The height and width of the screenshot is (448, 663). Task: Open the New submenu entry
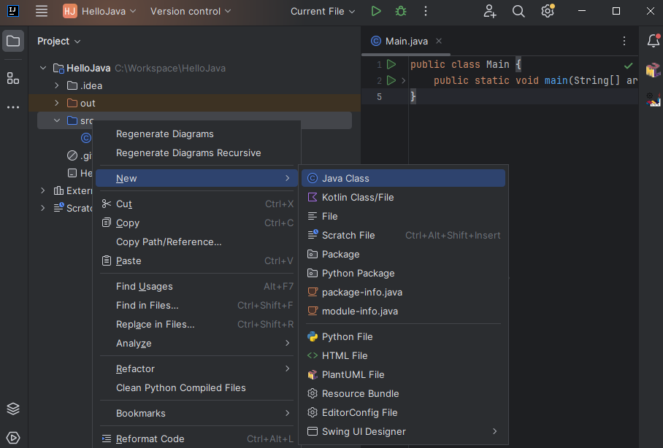196,178
